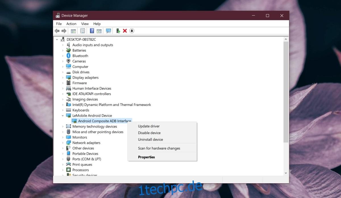Select Intel(R) Dynamic Platform and Thermal Framework

click(112, 105)
